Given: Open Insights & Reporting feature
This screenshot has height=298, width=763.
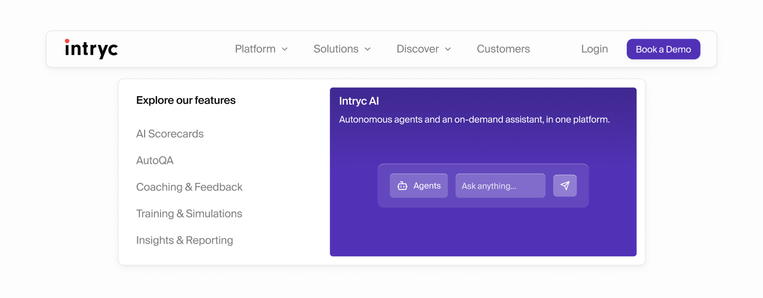Looking at the screenshot, I should (184, 240).
